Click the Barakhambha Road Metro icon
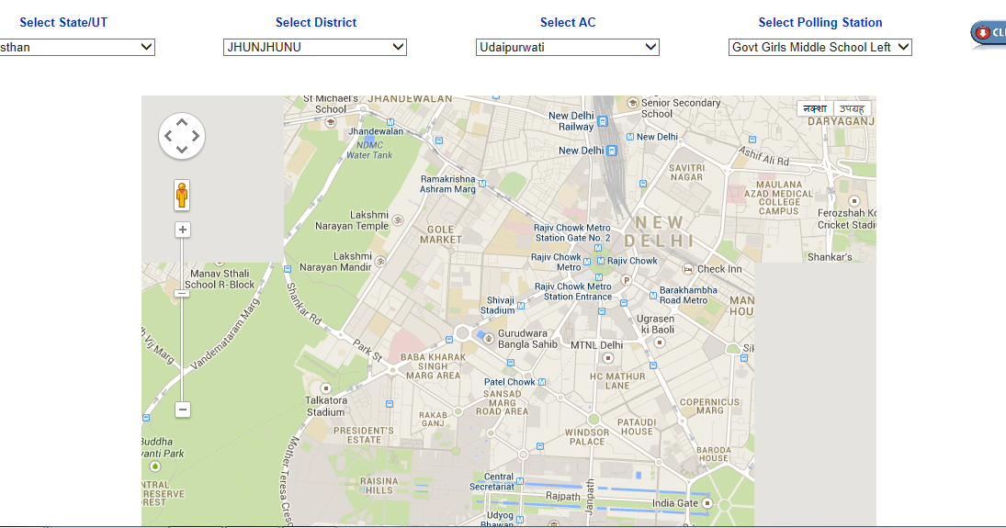This screenshot has width=1006, height=528. click(x=653, y=296)
